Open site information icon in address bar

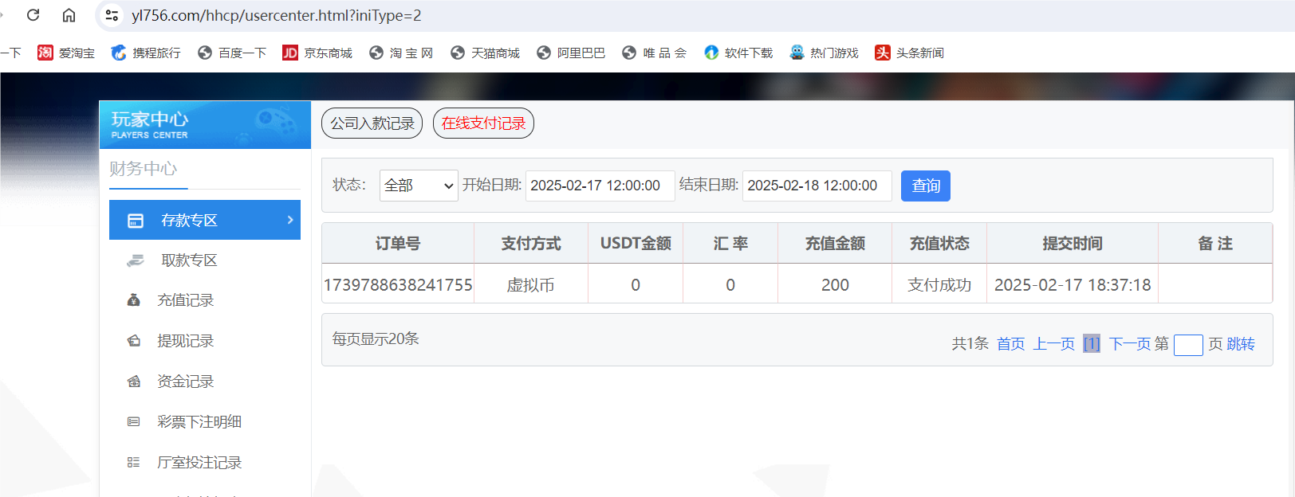(x=112, y=15)
